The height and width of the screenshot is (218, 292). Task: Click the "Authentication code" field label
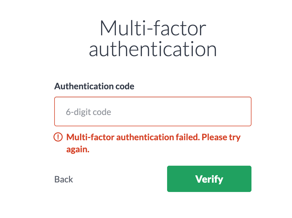94,86
